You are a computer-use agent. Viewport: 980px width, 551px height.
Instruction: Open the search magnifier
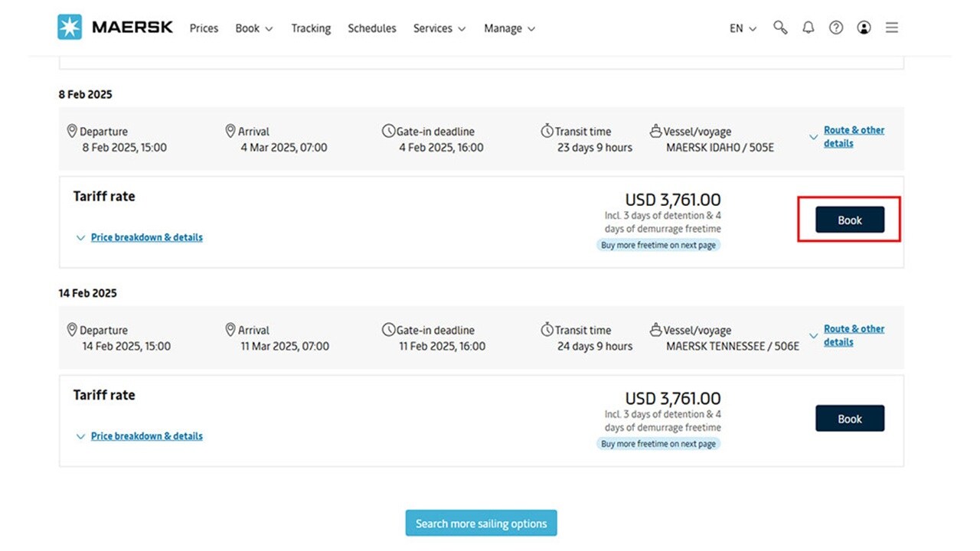point(780,28)
